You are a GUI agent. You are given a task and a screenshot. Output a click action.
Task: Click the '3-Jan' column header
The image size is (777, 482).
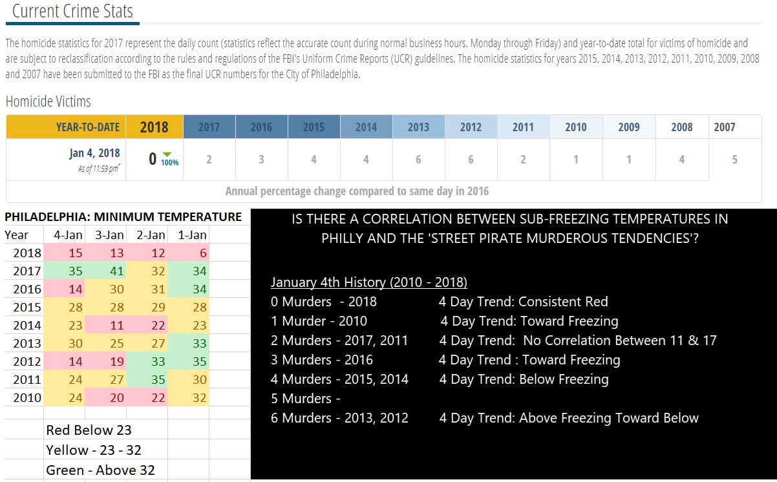pyautogui.click(x=109, y=235)
